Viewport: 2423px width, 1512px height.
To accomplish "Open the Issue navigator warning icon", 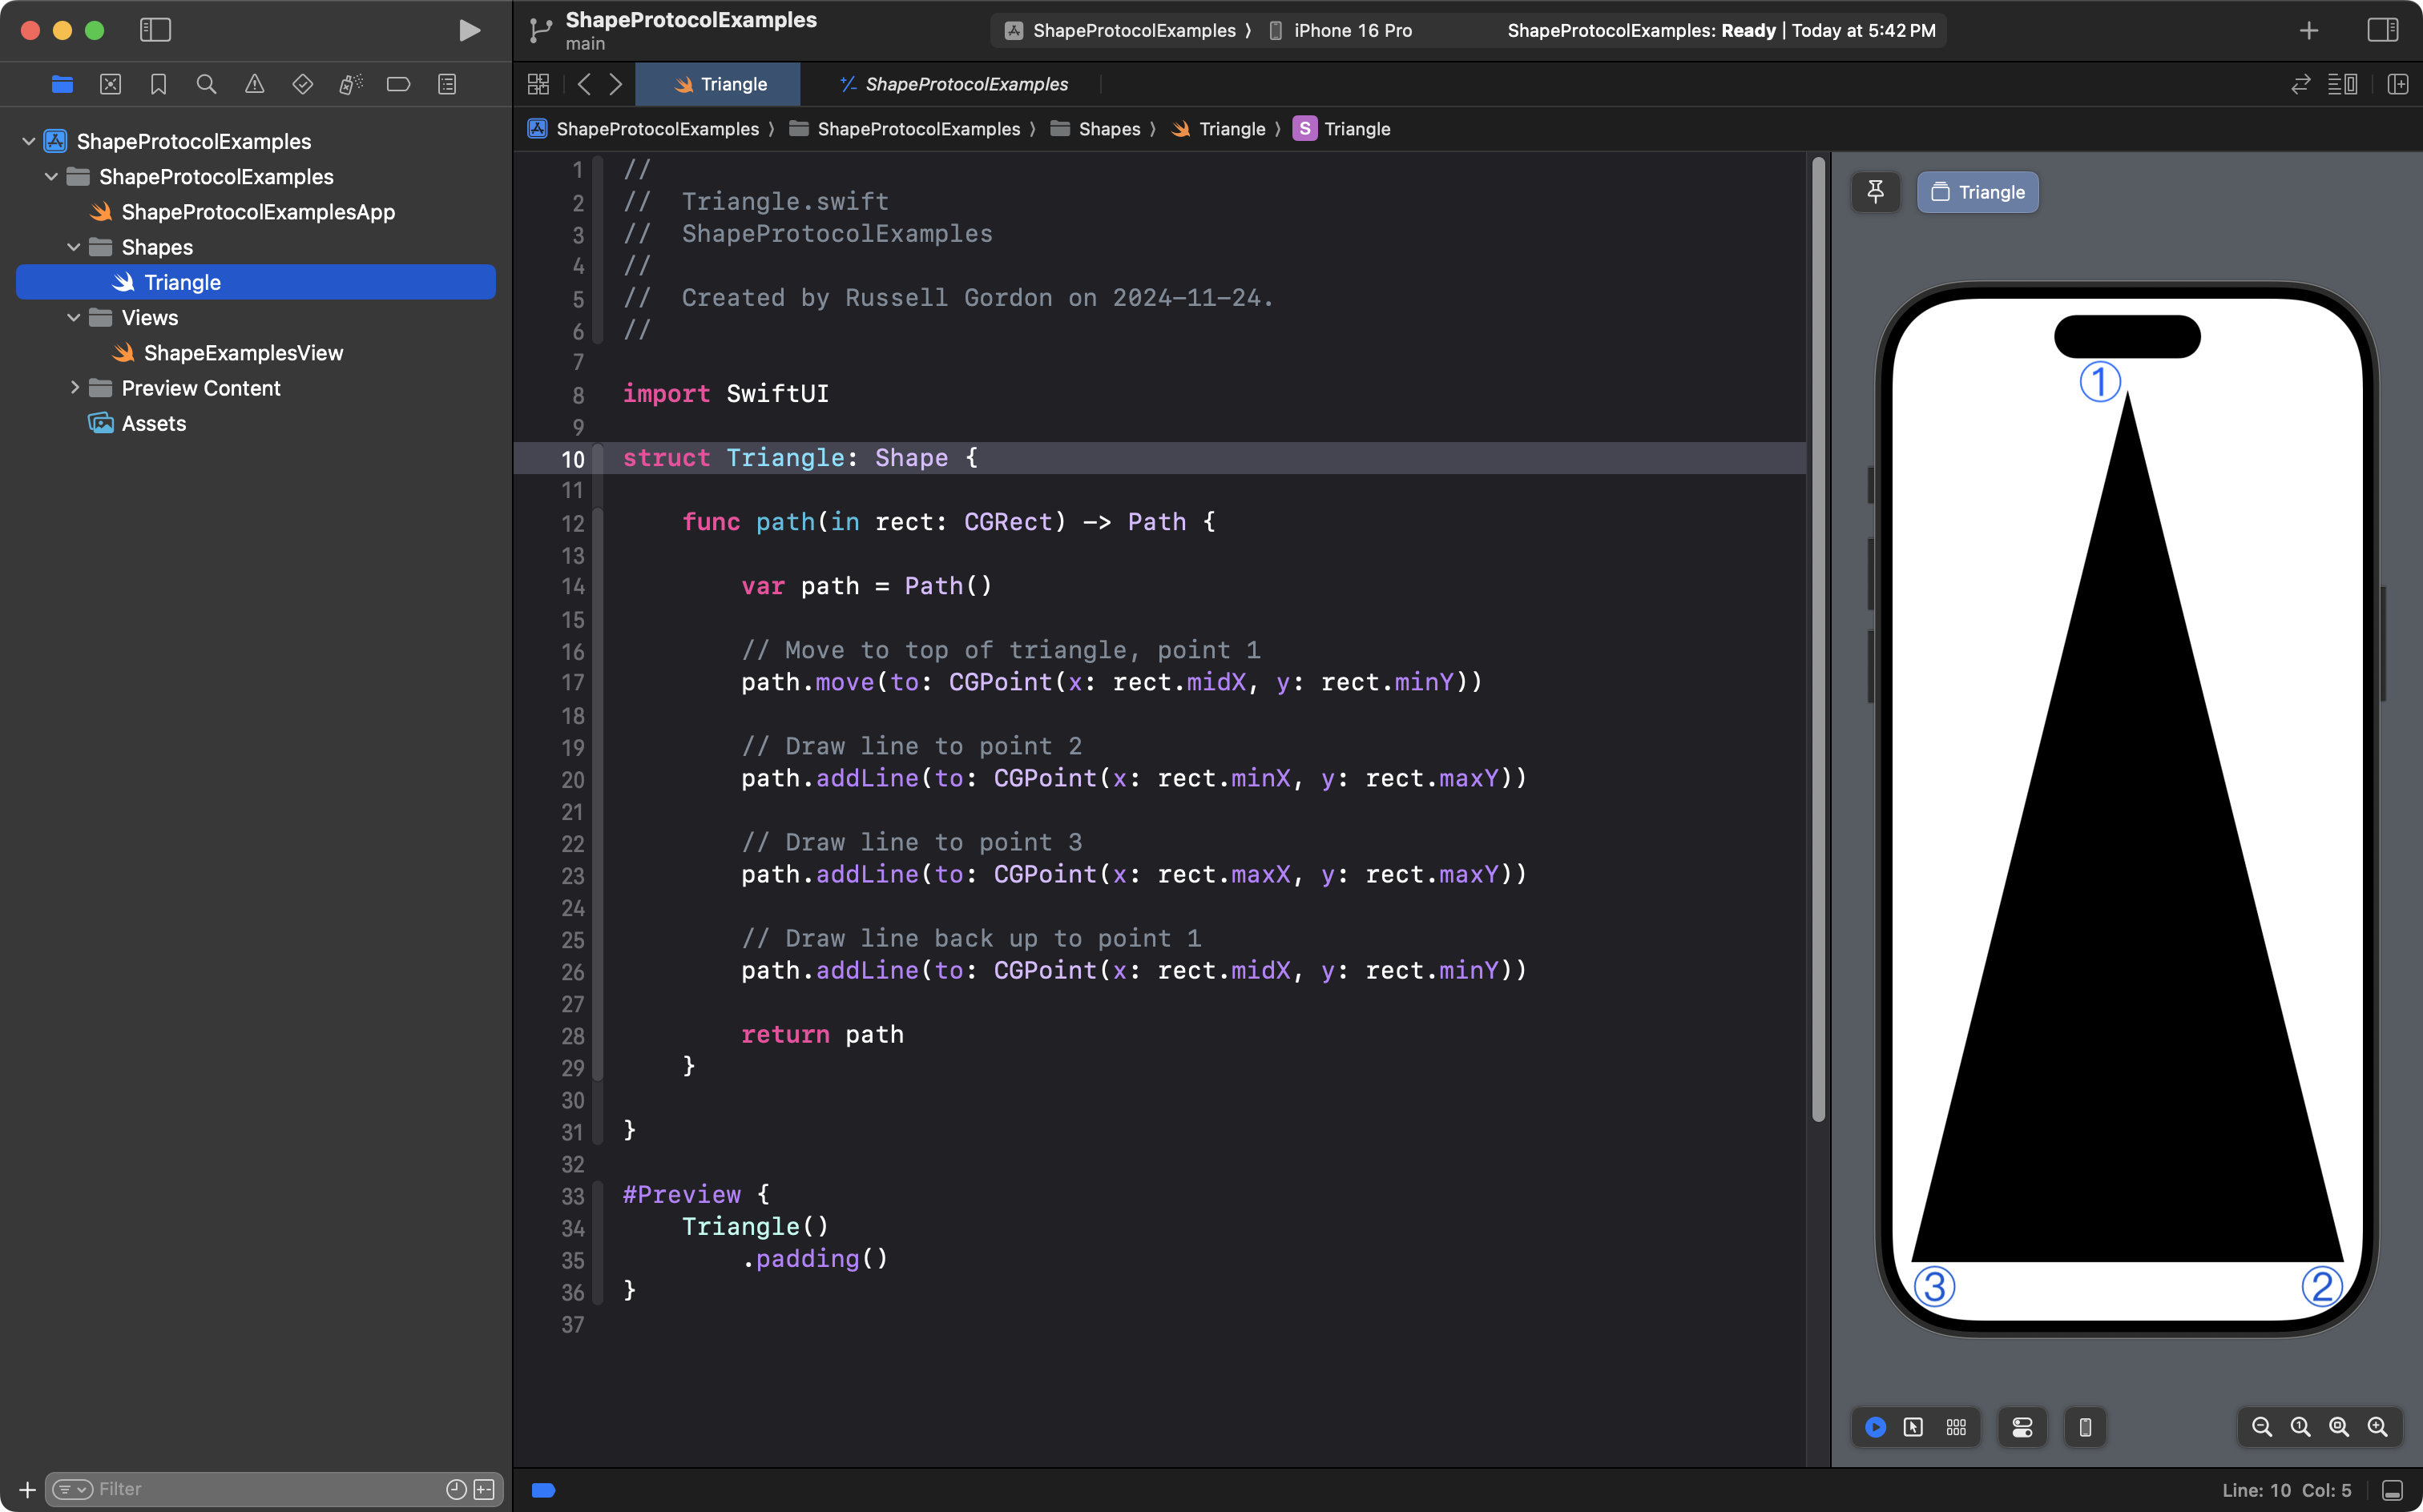I will click(254, 84).
